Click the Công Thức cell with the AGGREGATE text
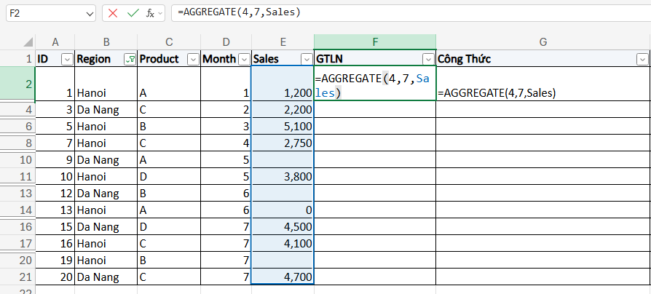651x294 pixels. [542, 93]
